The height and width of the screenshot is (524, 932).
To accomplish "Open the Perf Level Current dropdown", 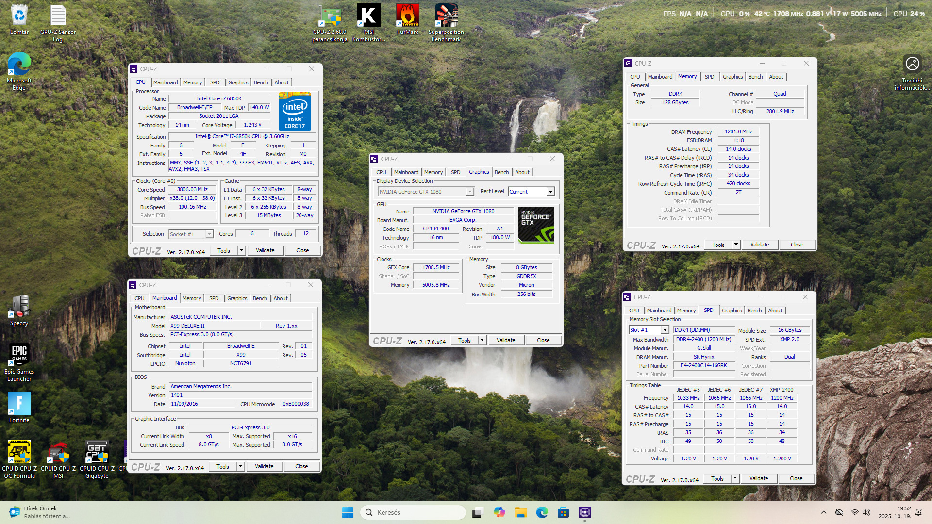I will pyautogui.click(x=550, y=192).
